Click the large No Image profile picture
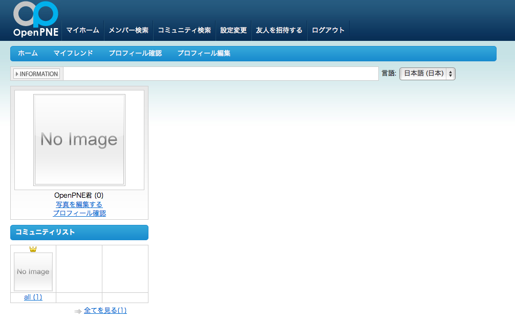The height and width of the screenshot is (323, 515). tap(79, 140)
